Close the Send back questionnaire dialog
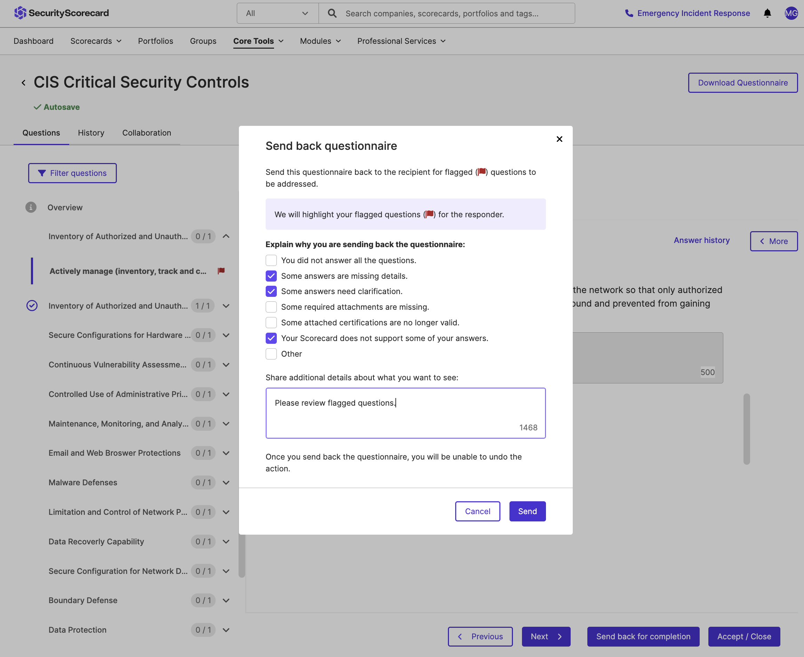This screenshot has width=804, height=657. (559, 139)
